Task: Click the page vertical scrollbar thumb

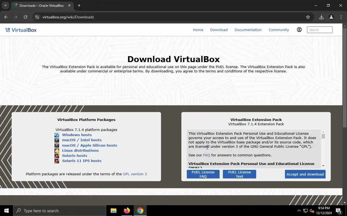Action: click(345, 78)
